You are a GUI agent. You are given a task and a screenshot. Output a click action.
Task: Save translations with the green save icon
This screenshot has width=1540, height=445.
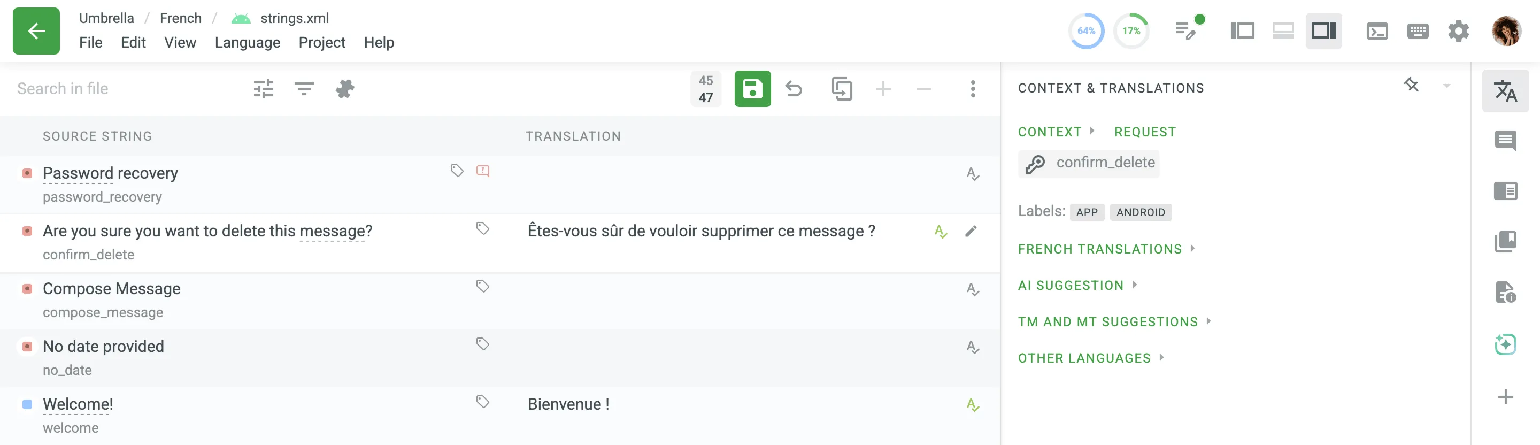(x=753, y=89)
